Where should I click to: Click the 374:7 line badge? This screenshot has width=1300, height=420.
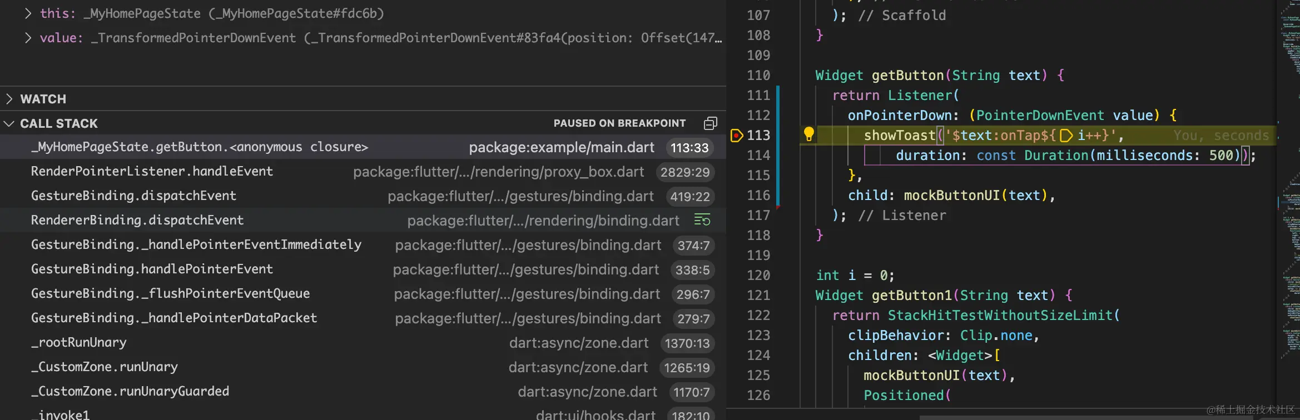[x=693, y=246]
